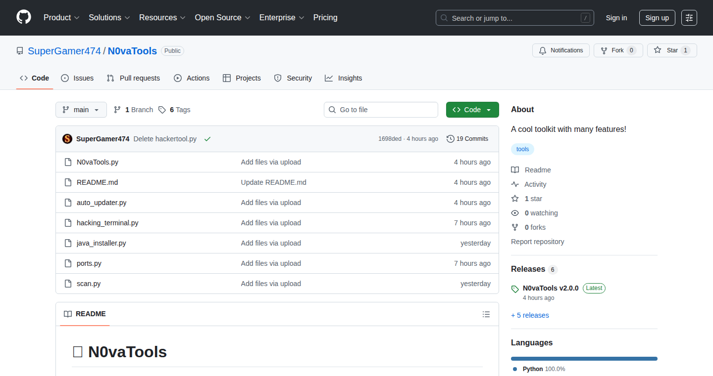Switch to the Security tab

coord(293,78)
